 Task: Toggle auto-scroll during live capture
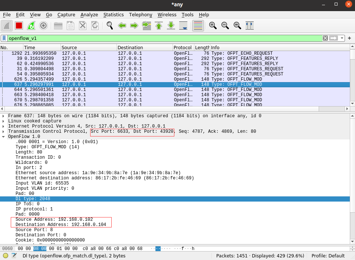pos(183,26)
